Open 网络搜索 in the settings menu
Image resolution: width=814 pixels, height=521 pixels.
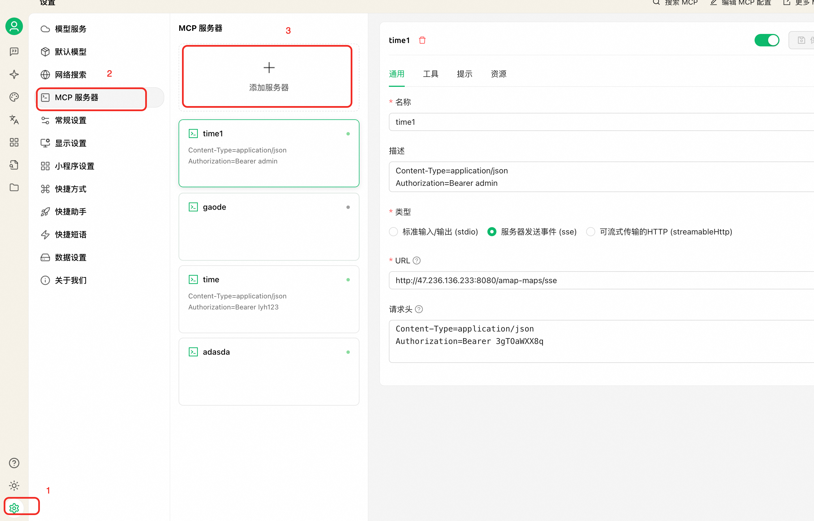pyautogui.click(x=70, y=74)
